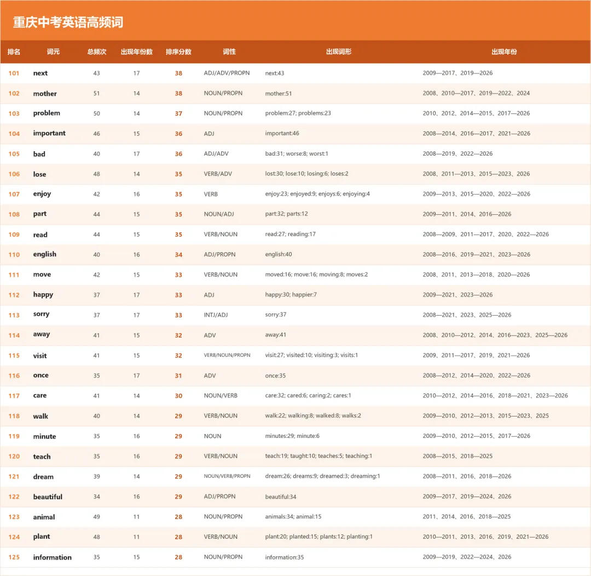Screen dimensions: 591x576
Task: Click the total frequency 51 in the mother row
Action: pyautogui.click(x=96, y=93)
